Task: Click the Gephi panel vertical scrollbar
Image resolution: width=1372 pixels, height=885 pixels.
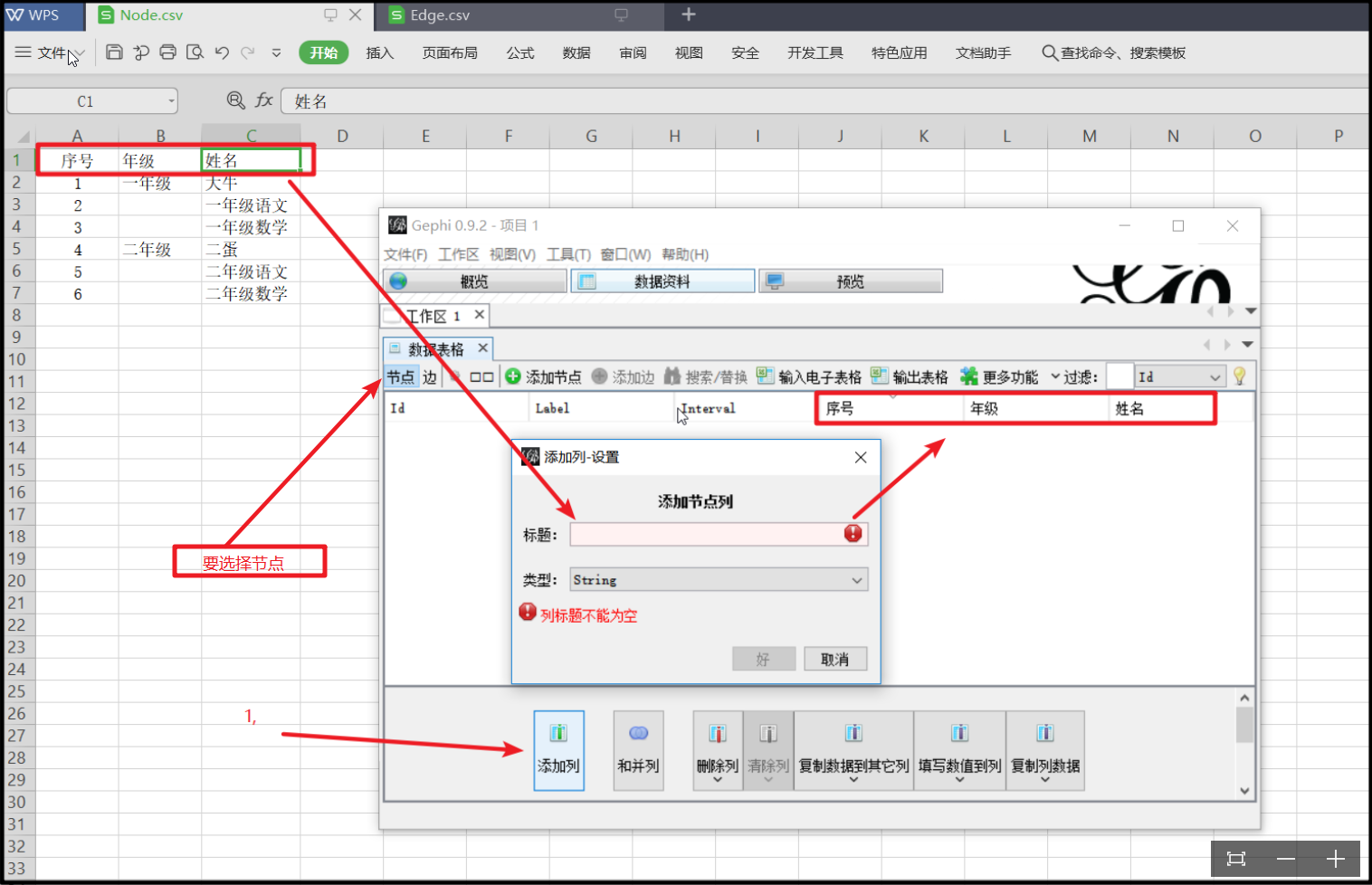Action: [x=1244, y=744]
